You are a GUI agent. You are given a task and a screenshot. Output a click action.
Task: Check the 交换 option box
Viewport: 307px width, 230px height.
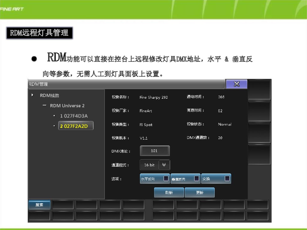tap(227, 179)
